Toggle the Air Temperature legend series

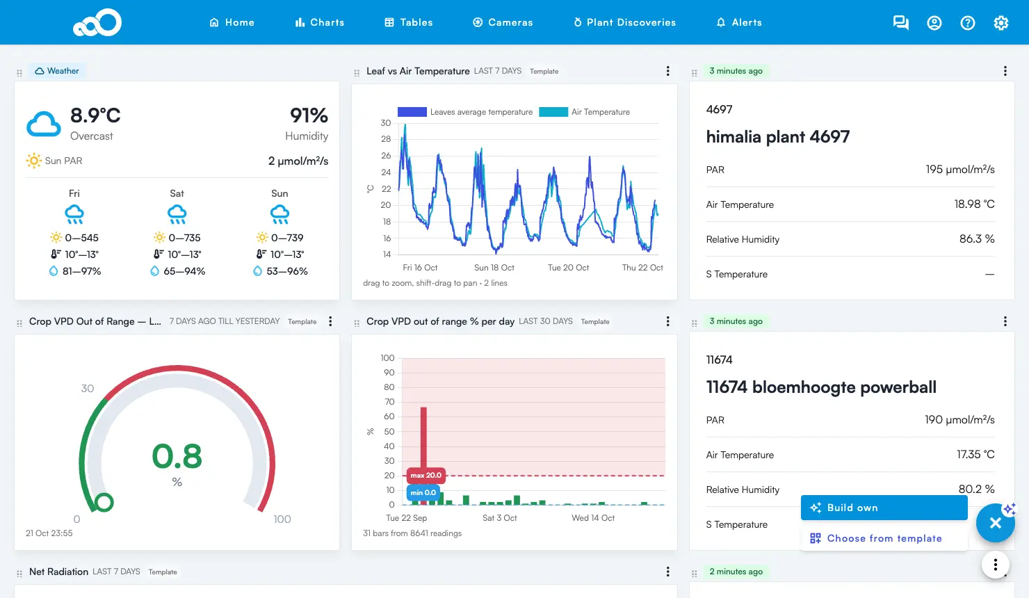pyautogui.click(x=585, y=112)
